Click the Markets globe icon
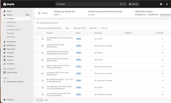Image resolution: width=171 pixels, height=103 pixels. tap(5, 56)
